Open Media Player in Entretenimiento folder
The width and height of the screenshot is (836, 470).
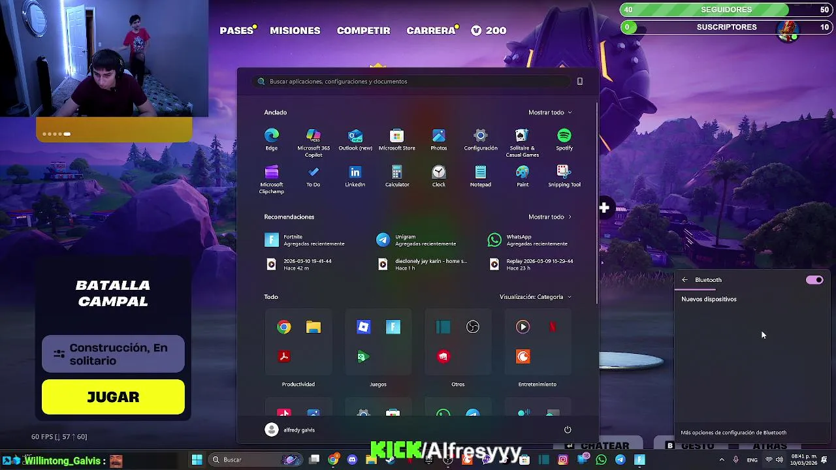click(522, 327)
